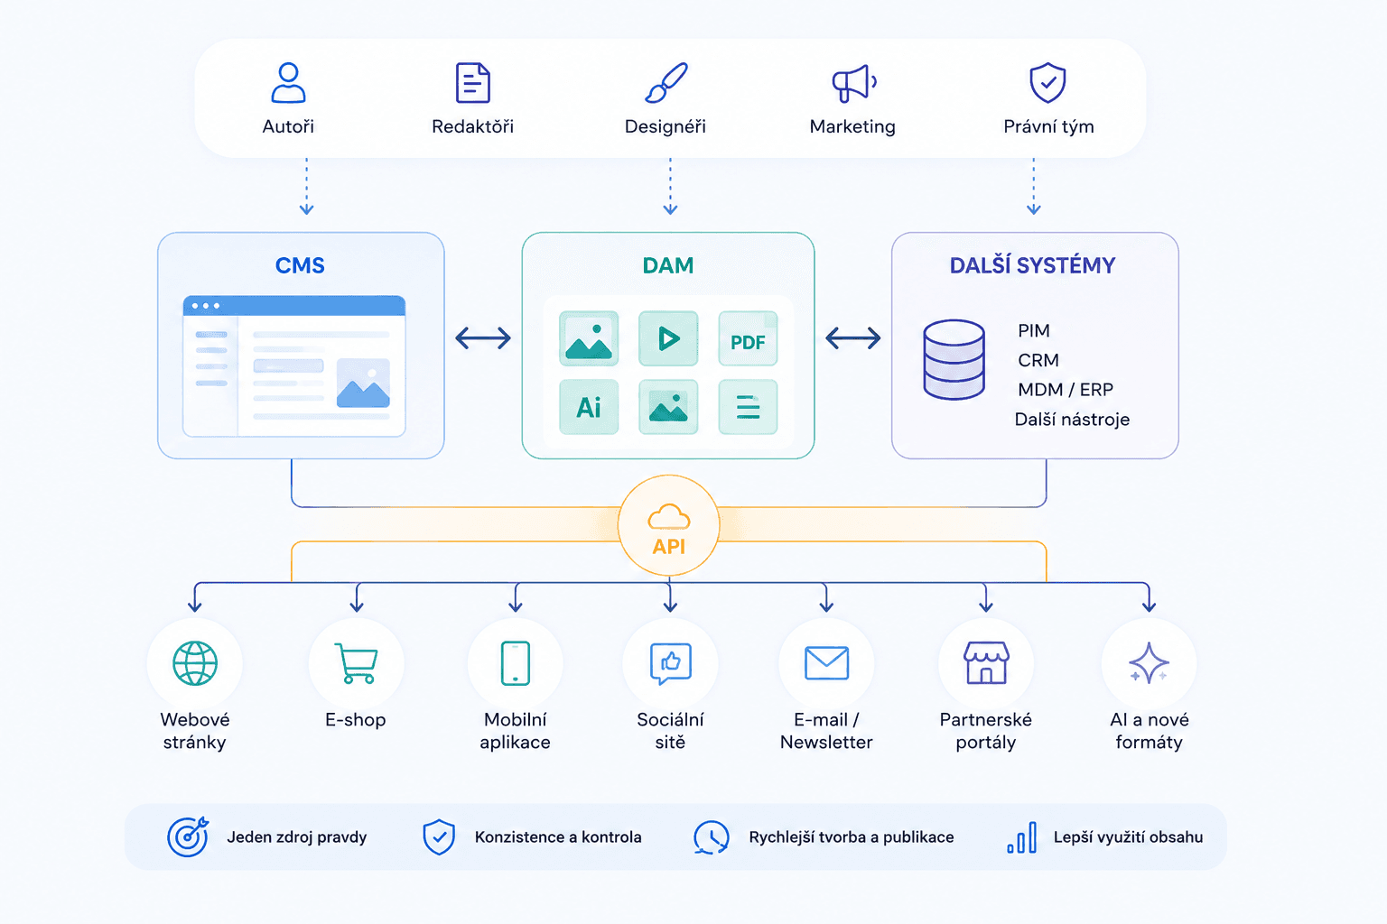Click the Autoři person icon
This screenshot has height=924, width=1387.
tap(288, 82)
